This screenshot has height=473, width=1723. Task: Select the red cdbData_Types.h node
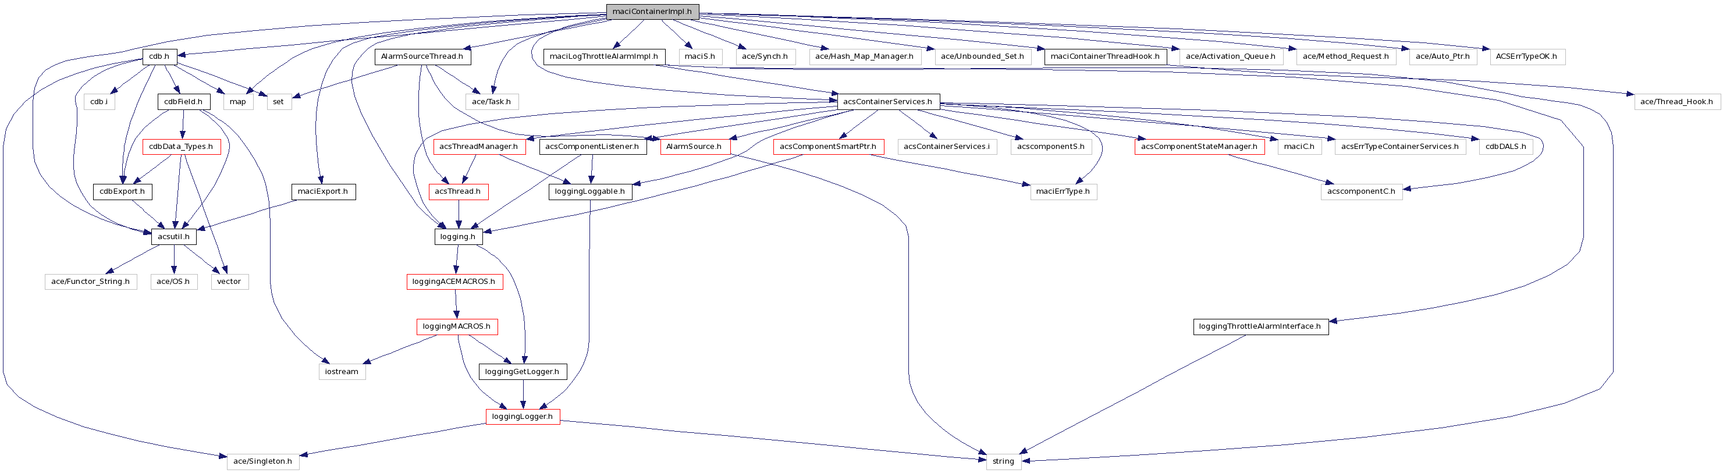click(182, 147)
